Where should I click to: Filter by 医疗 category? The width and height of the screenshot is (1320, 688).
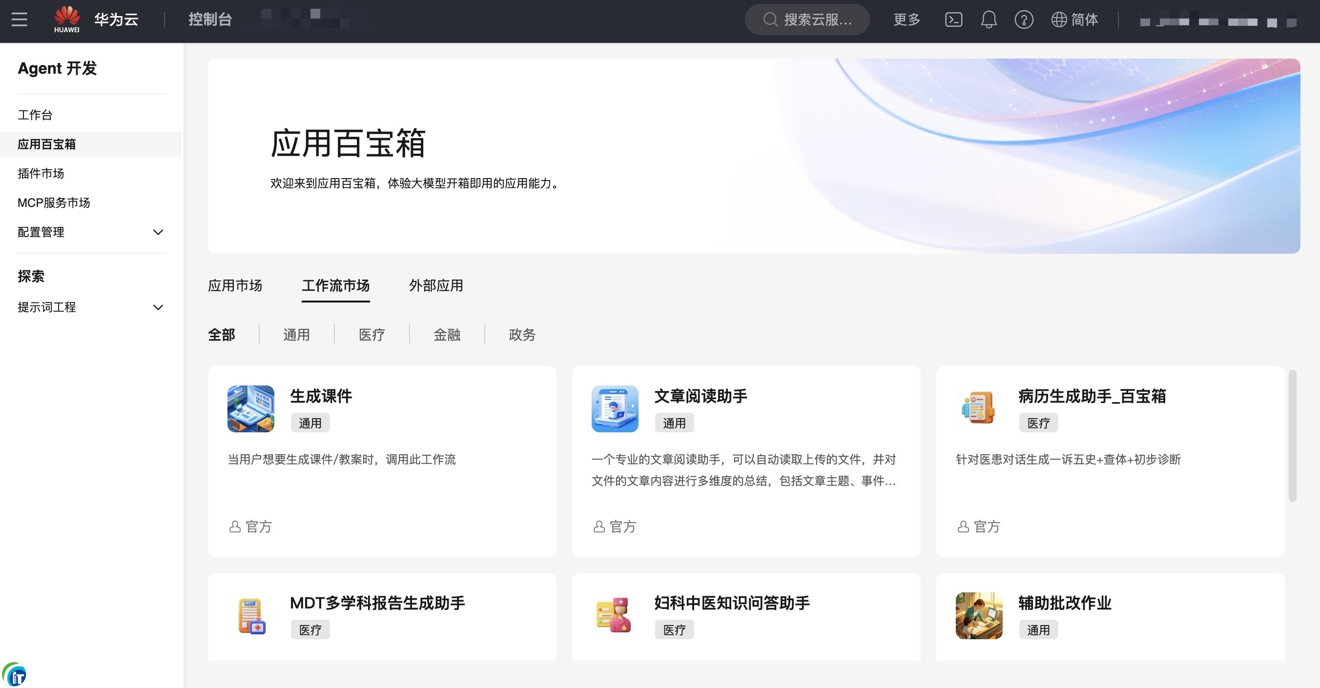click(371, 335)
